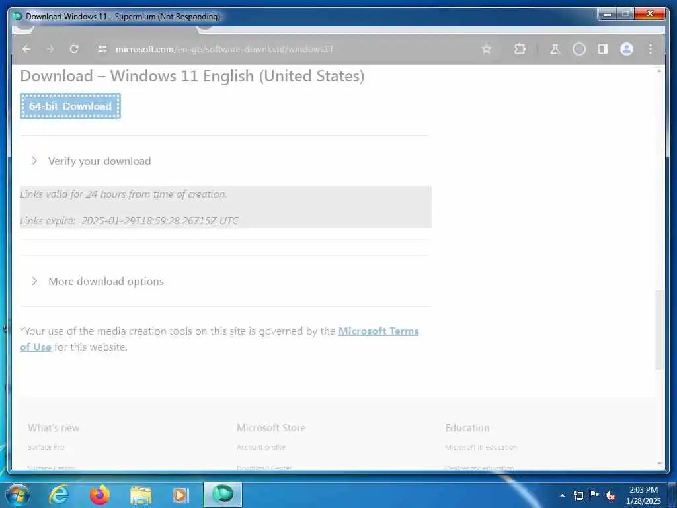
Task: Click the network tray icon
Action: pos(578,495)
